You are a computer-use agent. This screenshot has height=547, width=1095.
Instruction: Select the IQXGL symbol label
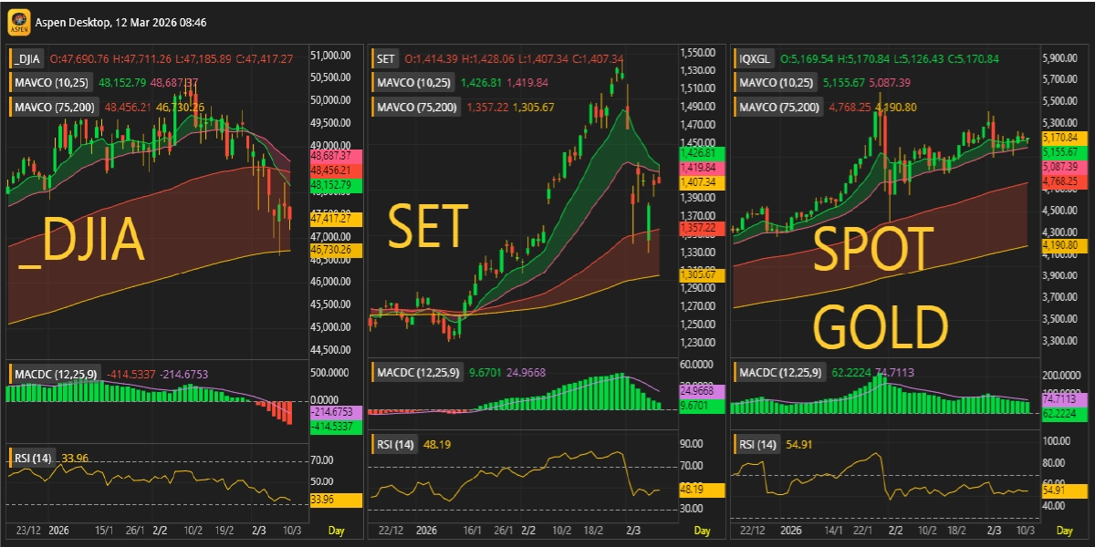tap(756, 59)
